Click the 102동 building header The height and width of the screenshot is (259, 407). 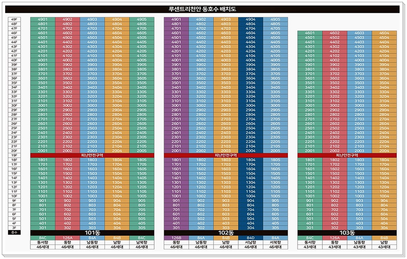[226, 232]
